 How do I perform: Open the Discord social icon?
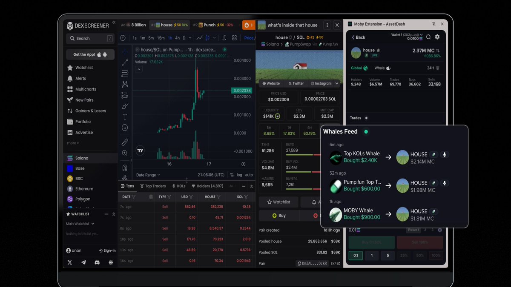coord(97,262)
